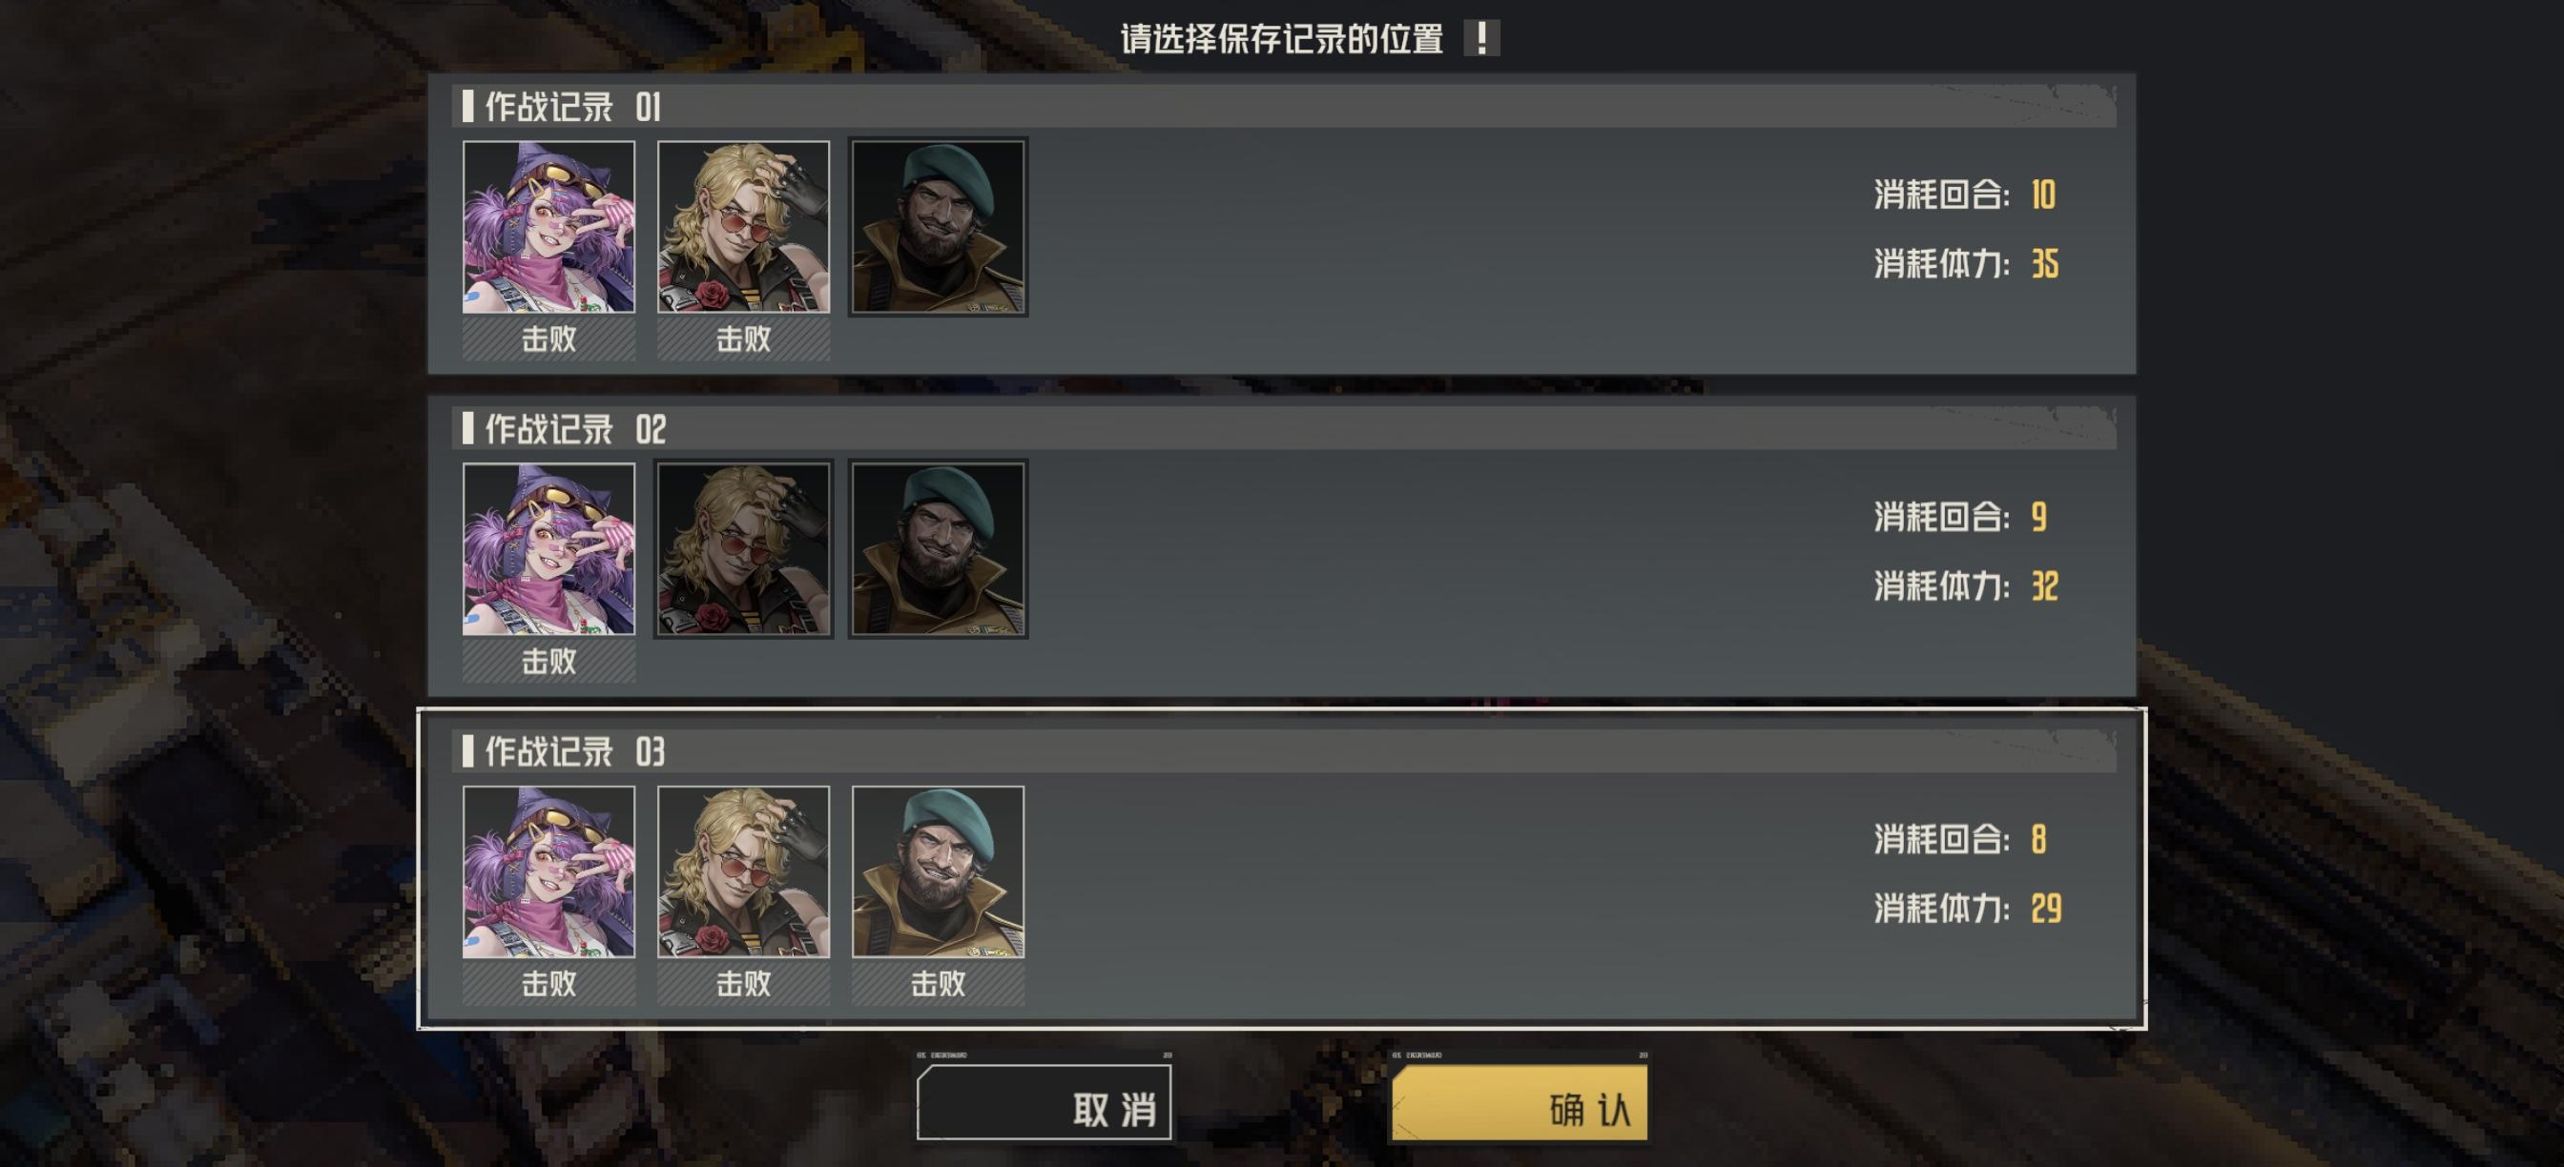Click the exclamation info icon beside the title
The width and height of the screenshot is (2564, 1167).
[x=1480, y=38]
